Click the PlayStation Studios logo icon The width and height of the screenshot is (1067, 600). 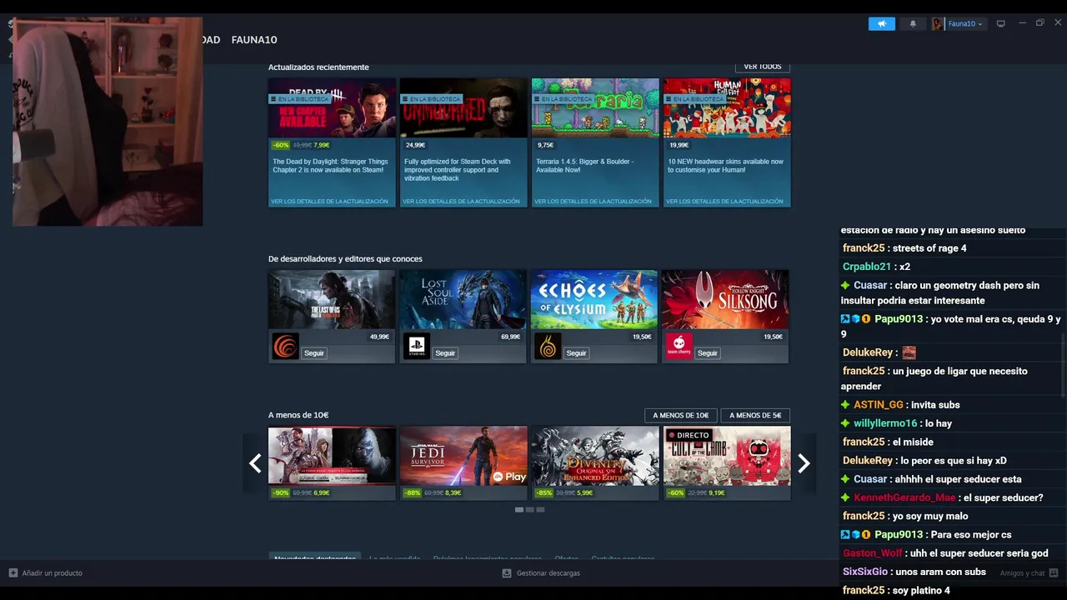tap(417, 346)
